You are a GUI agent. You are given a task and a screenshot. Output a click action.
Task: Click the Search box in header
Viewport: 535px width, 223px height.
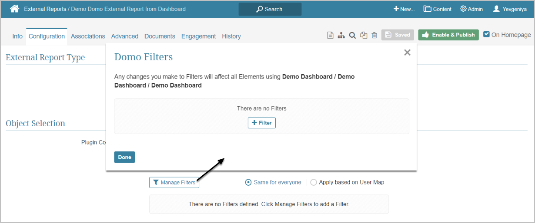pyautogui.click(x=270, y=9)
